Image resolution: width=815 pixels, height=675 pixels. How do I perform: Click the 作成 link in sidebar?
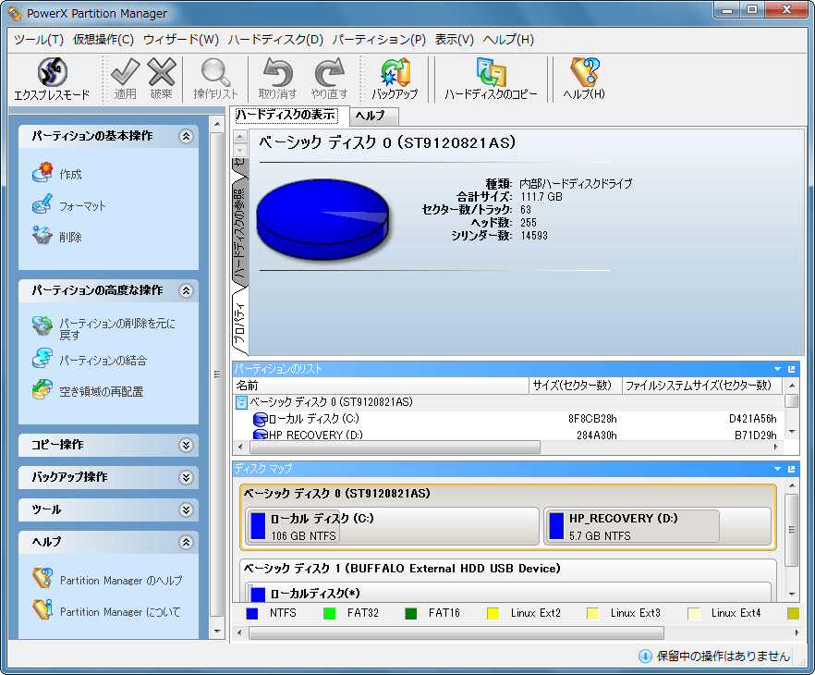coord(70,174)
